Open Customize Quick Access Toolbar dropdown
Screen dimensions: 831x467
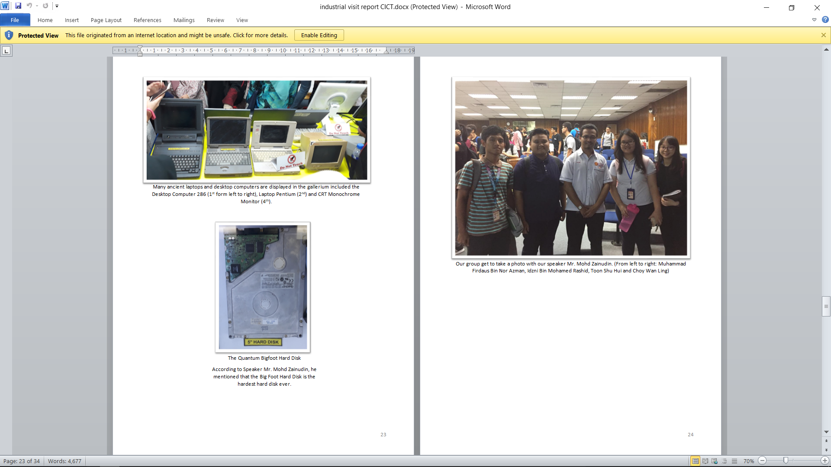pyautogui.click(x=57, y=6)
